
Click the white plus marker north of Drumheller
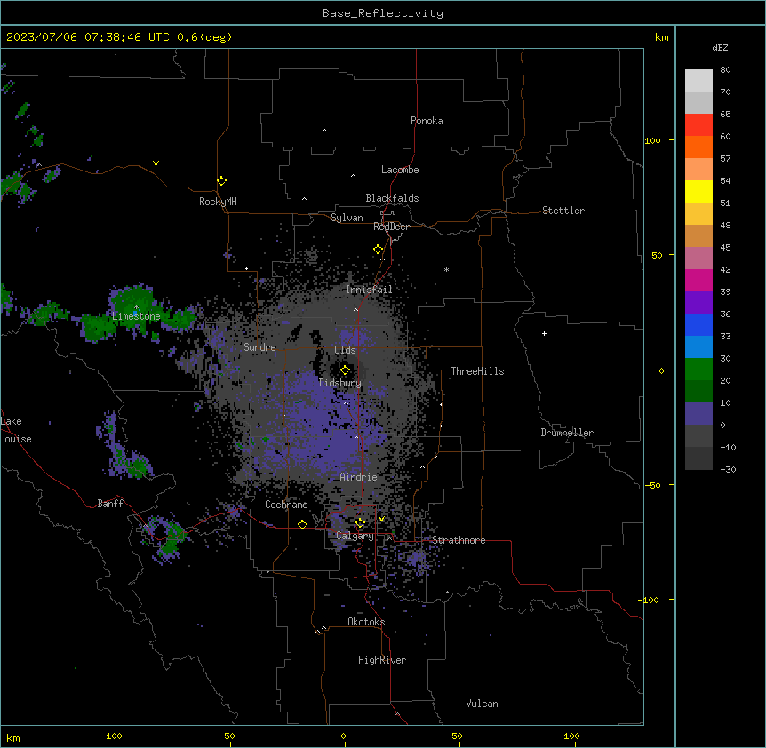coord(544,333)
